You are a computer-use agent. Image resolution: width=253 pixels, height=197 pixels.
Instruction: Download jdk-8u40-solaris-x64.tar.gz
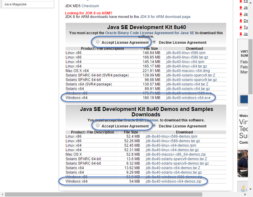(x=188, y=89)
